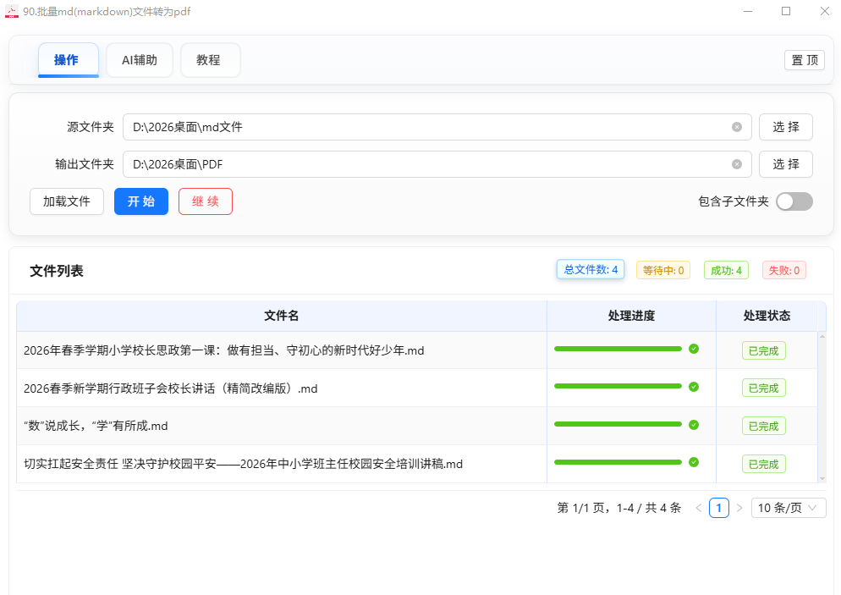Click the 源文件夹 path input field

click(423, 127)
